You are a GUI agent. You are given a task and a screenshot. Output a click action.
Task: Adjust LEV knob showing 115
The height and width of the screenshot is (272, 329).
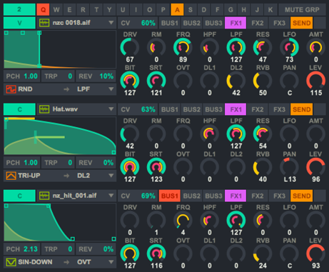tap(315, 81)
